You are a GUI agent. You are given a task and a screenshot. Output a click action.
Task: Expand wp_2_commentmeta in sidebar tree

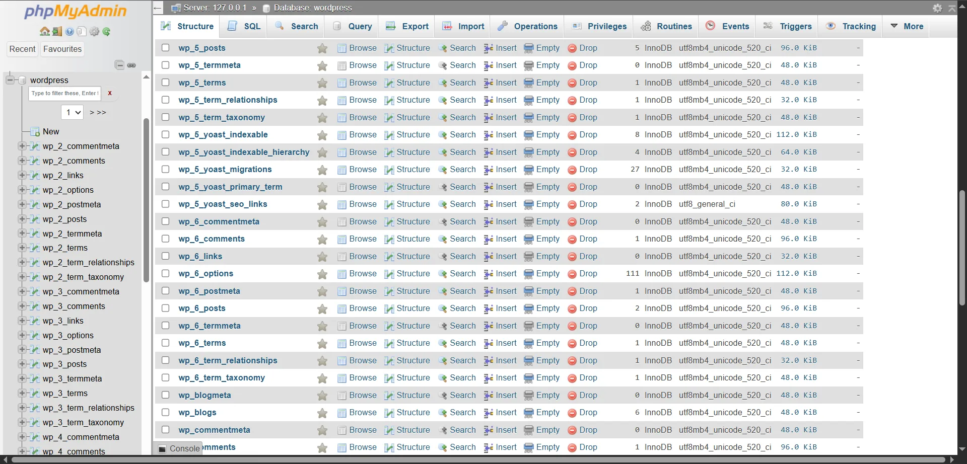coord(22,146)
